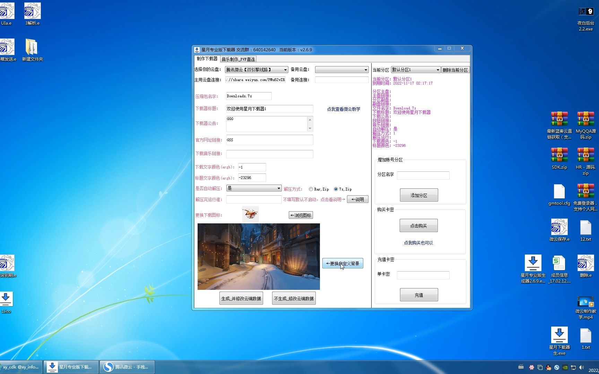Open MyQQA源码.zip archive icon

coord(585,125)
